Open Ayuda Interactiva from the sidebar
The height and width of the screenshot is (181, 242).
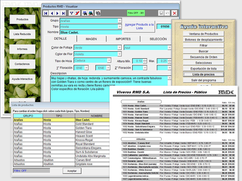pyautogui.click(x=22, y=79)
